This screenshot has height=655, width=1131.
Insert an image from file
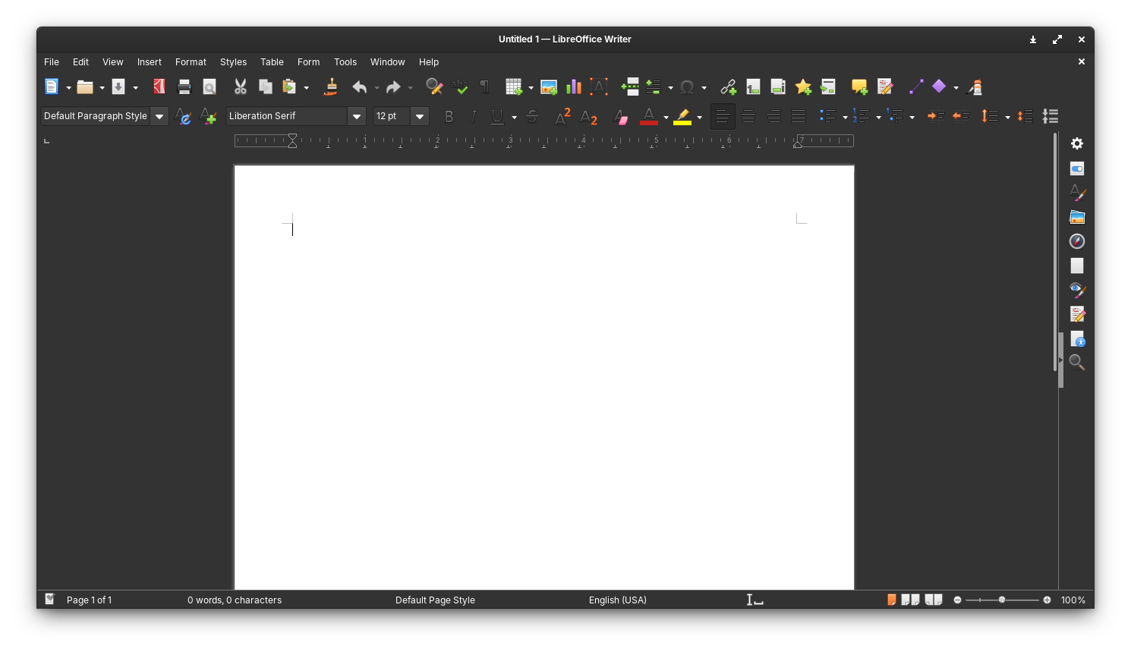pyautogui.click(x=548, y=87)
